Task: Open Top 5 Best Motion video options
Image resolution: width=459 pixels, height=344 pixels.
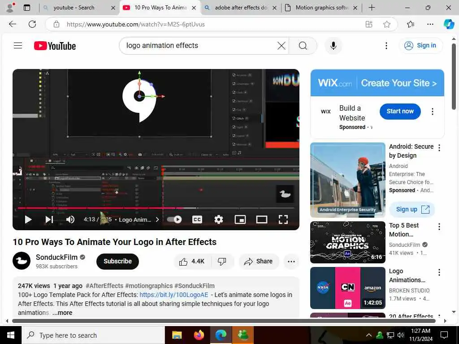Action: [439, 227]
